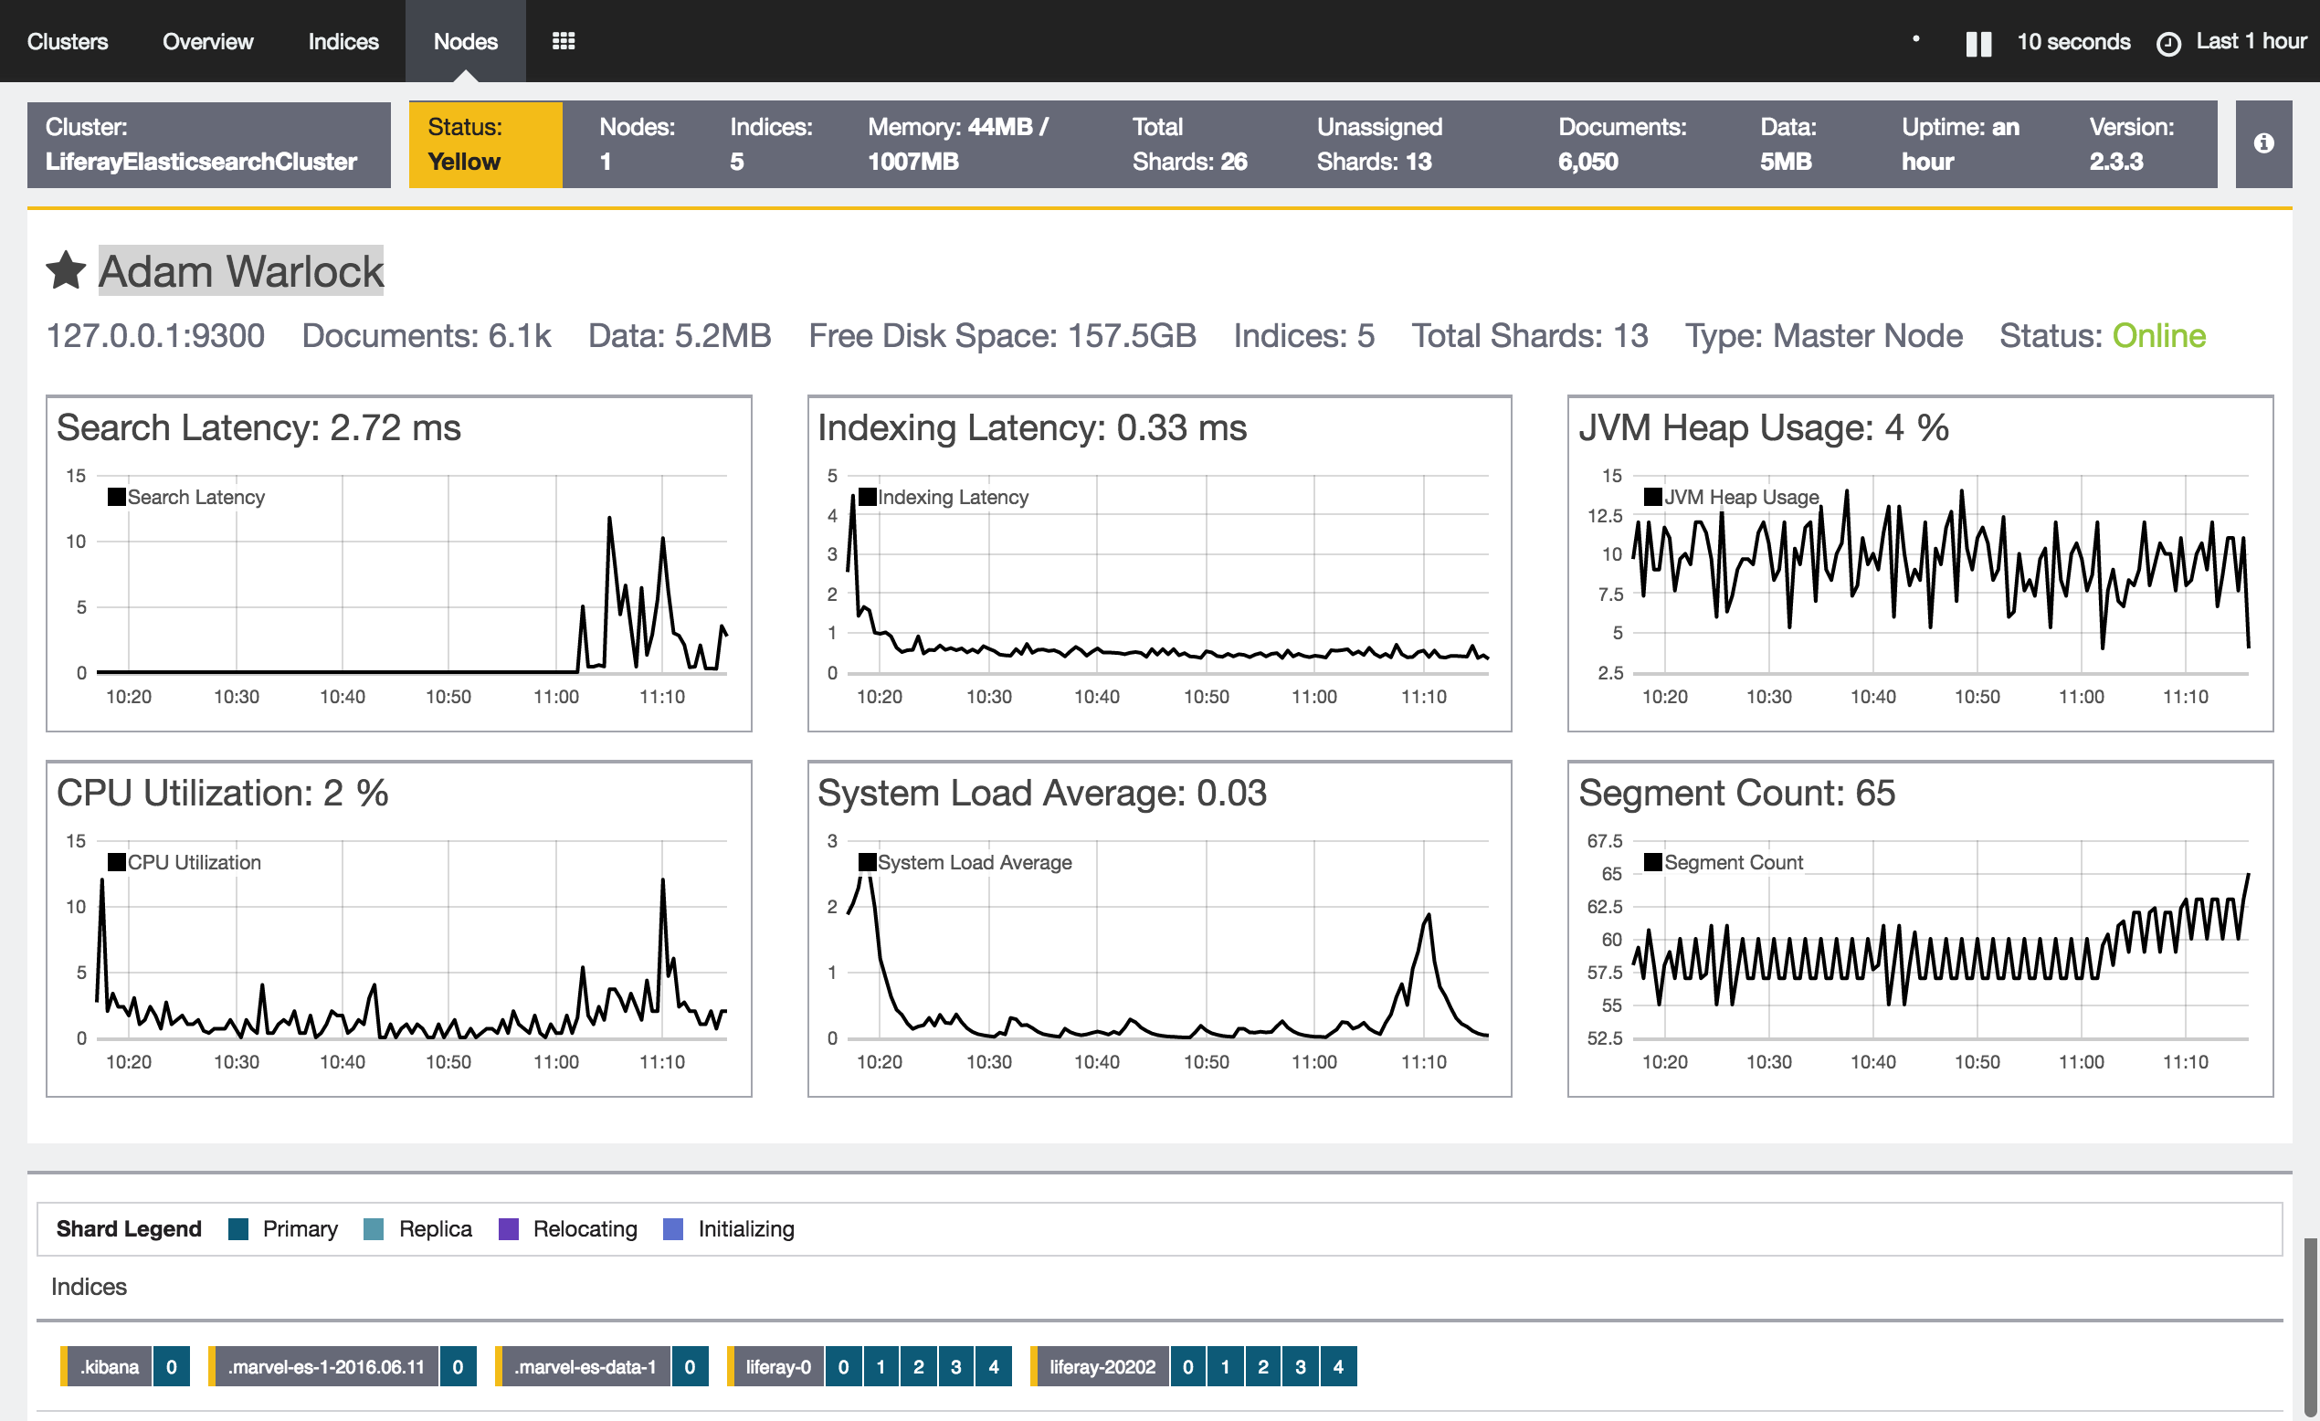
Task: Click shard 2 of liferay-0
Action: (x=918, y=1366)
